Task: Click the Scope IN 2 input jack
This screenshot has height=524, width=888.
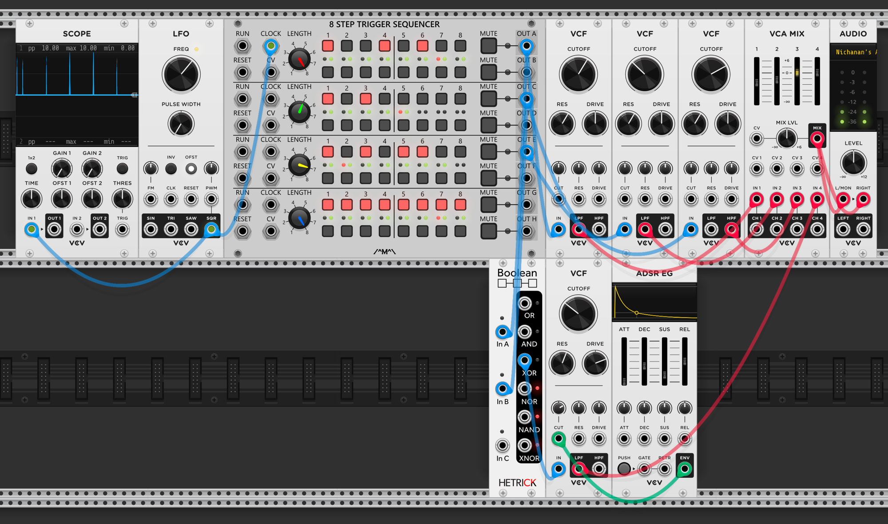Action: point(77,229)
